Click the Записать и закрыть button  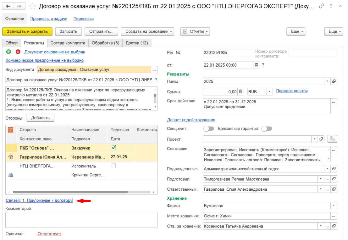(x=27, y=31)
